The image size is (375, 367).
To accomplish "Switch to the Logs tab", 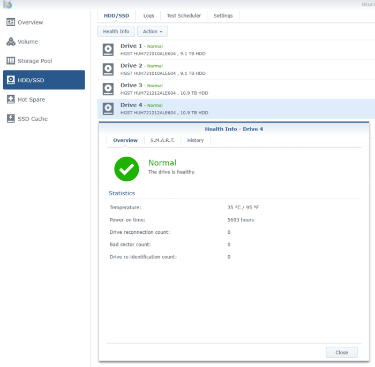I will [x=148, y=16].
